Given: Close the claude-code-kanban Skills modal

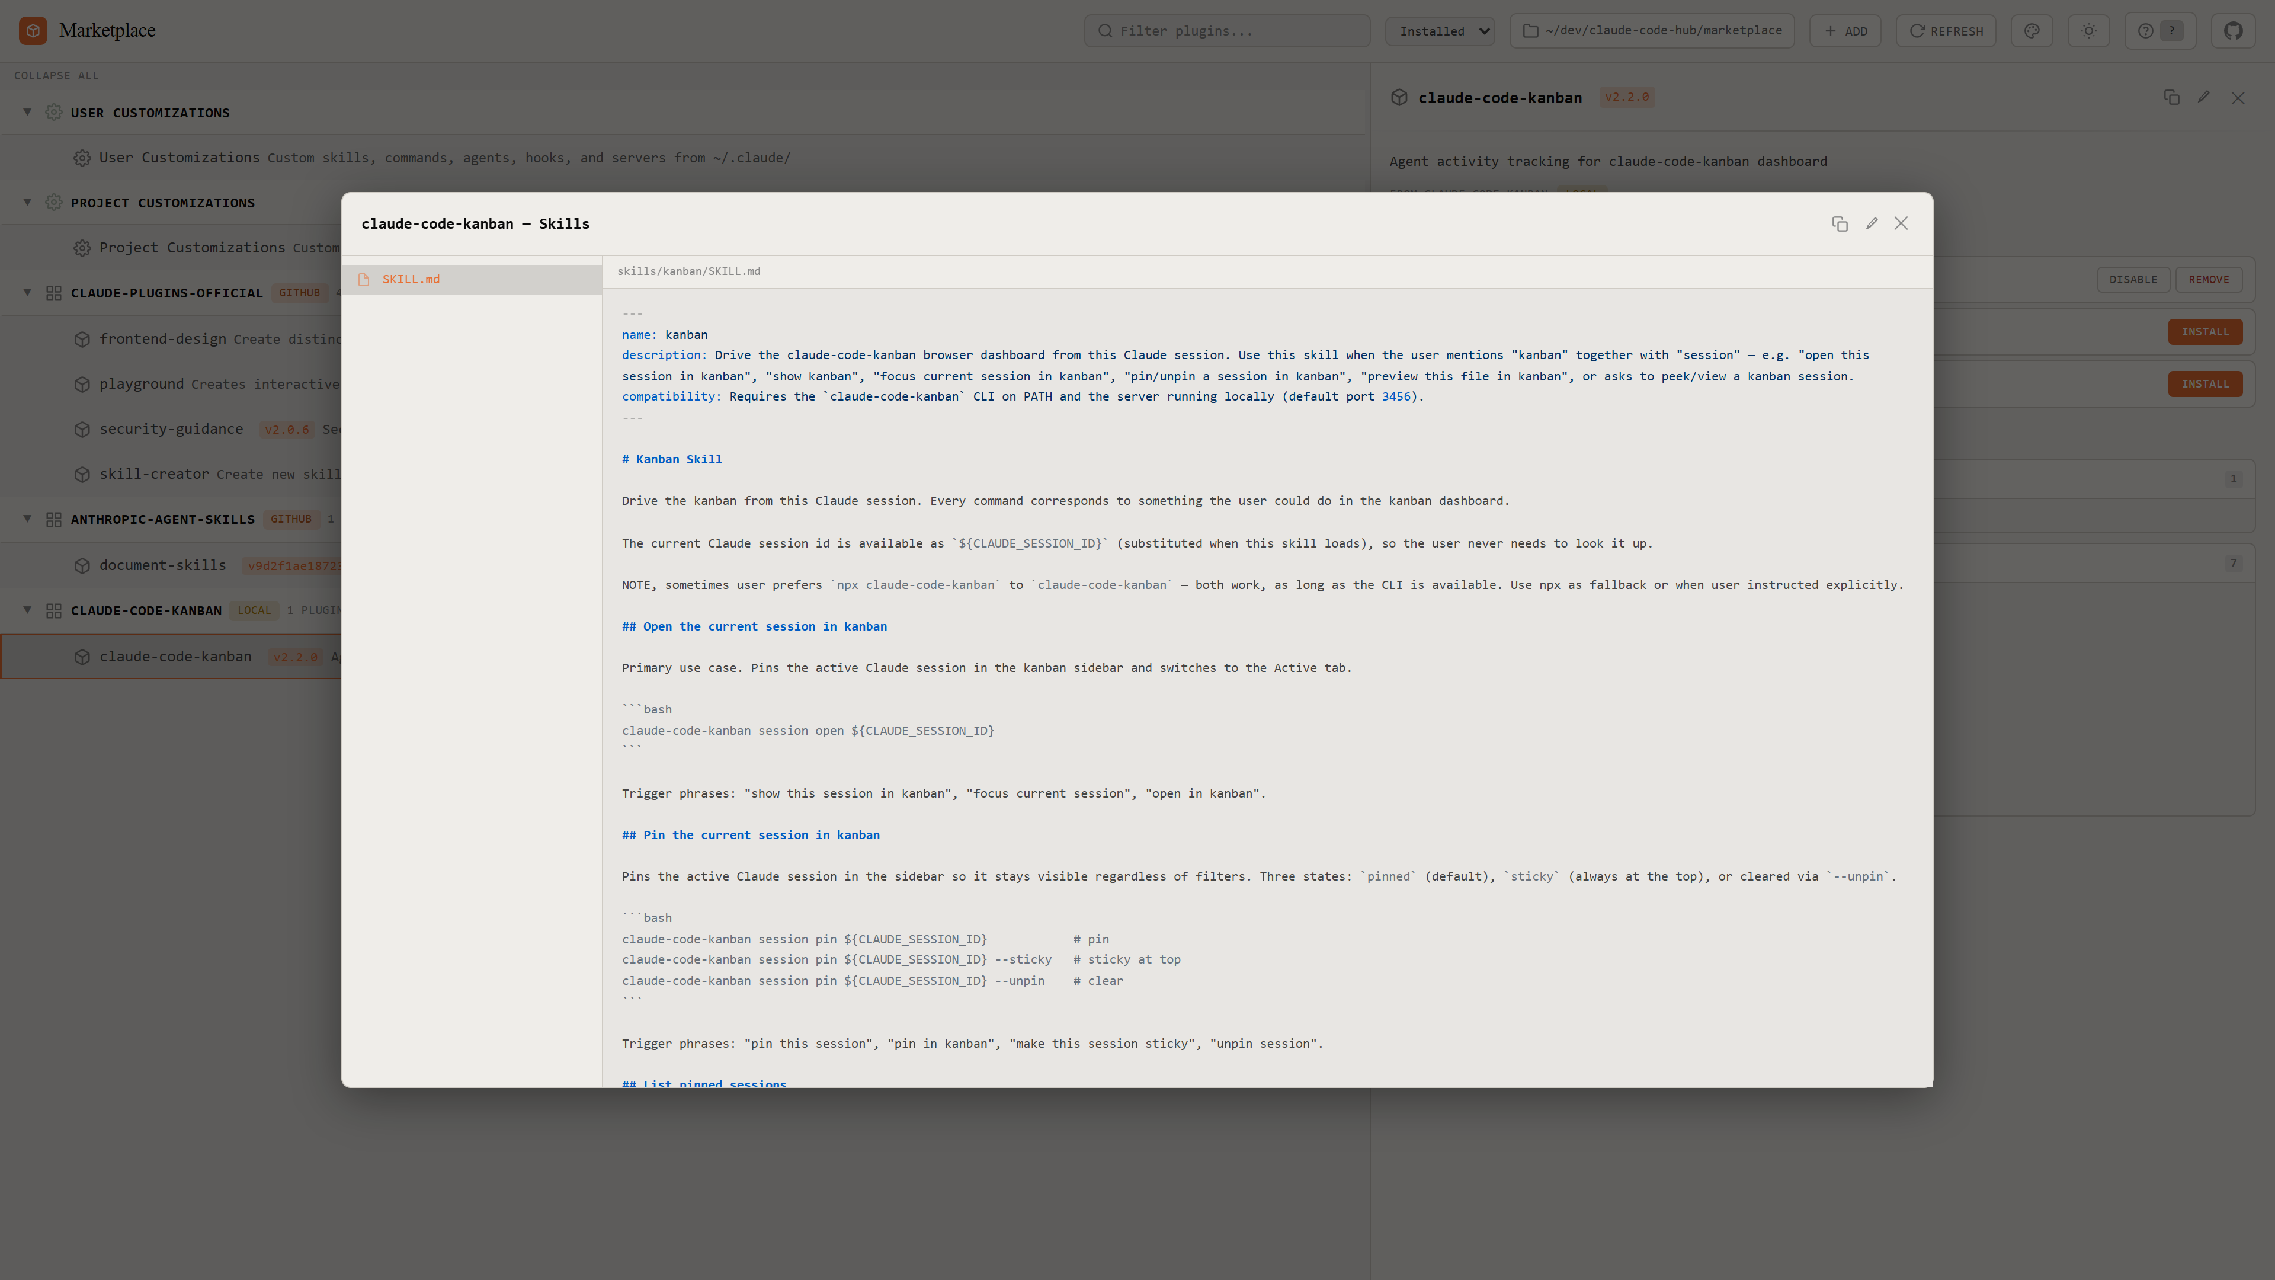Looking at the screenshot, I should (1901, 223).
